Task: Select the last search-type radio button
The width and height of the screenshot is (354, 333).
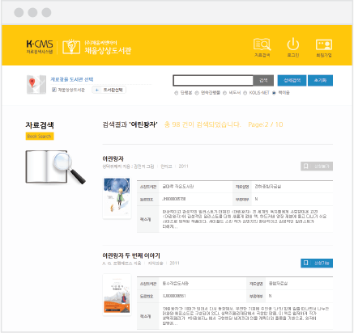Action: (274, 93)
